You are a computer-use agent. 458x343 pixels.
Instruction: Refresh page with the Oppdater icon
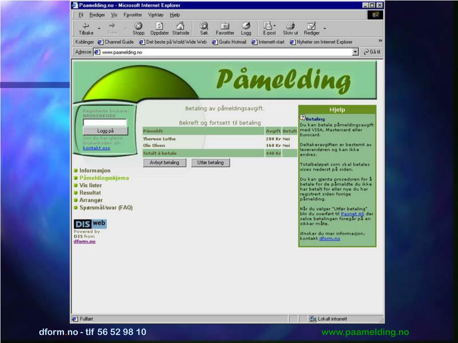pyautogui.click(x=159, y=25)
